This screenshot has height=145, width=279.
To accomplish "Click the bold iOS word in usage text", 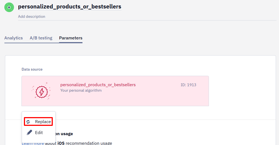I will coord(61,143).
